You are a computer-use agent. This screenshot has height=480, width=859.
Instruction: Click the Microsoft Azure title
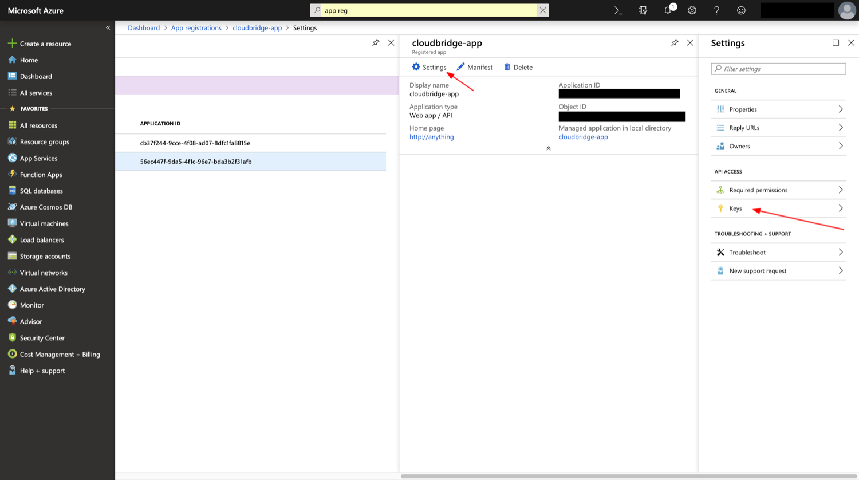(36, 10)
